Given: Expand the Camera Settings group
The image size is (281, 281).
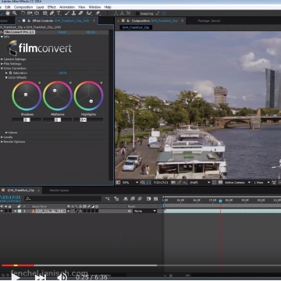Looking at the screenshot, I should click(x=2, y=59).
